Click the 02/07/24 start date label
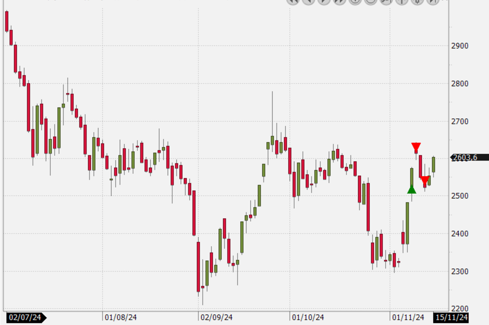 point(25,317)
